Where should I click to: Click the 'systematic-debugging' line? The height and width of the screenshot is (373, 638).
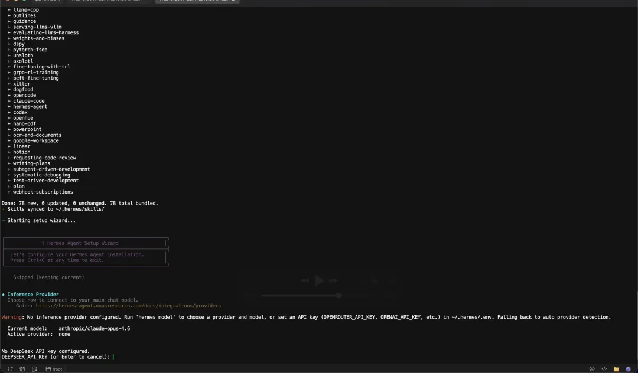point(38,175)
